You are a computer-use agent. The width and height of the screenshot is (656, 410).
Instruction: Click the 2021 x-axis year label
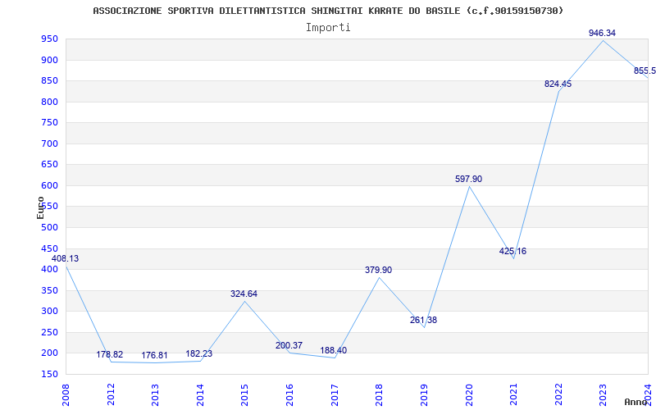pyautogui.click(x=513, y=394)
